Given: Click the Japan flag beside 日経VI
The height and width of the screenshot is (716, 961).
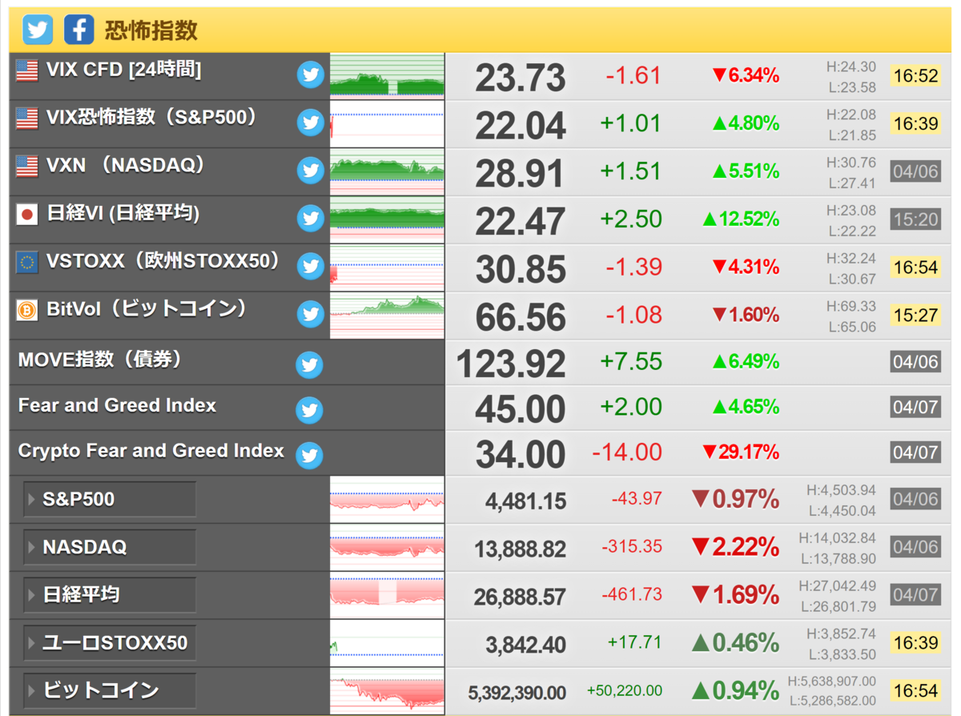Looking at the screenshot, I should tap(27, 214).
